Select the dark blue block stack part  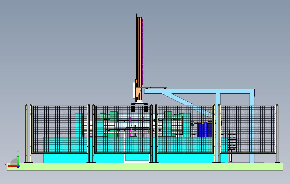[x=205, y=130]
